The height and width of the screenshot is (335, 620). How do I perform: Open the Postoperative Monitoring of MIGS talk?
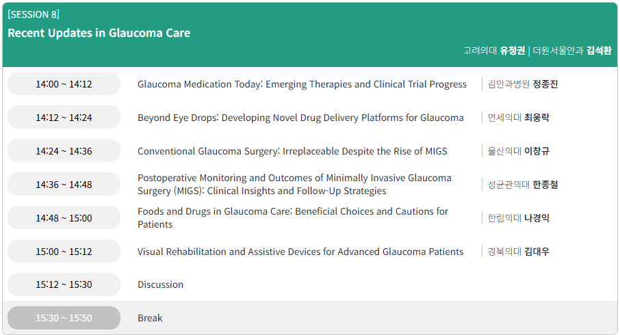click(x=294, y=185)
